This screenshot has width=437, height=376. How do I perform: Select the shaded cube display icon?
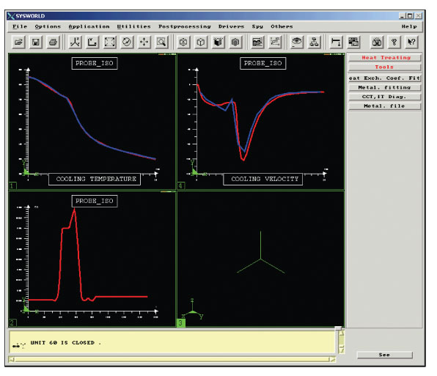point(218,42)
